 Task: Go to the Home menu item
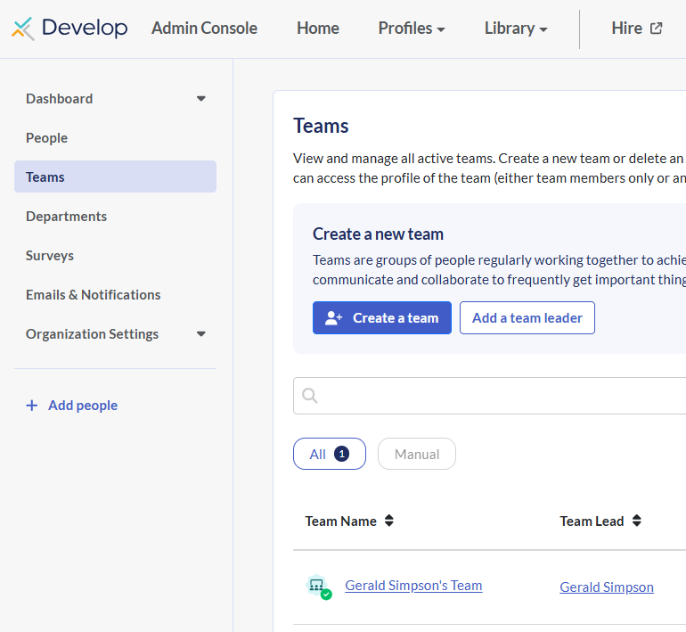click(317, 29)
